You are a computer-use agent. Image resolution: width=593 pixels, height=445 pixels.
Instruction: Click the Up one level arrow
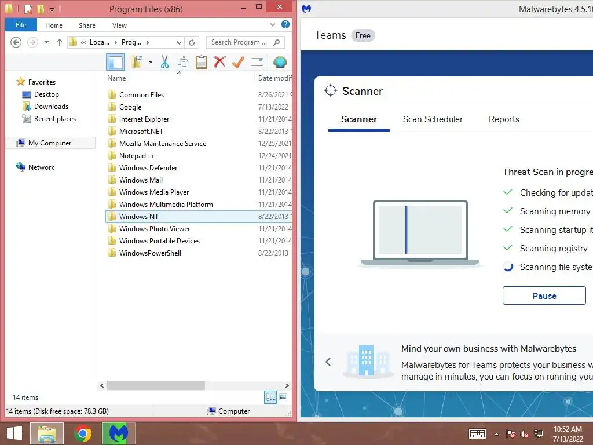pos(60,42)
